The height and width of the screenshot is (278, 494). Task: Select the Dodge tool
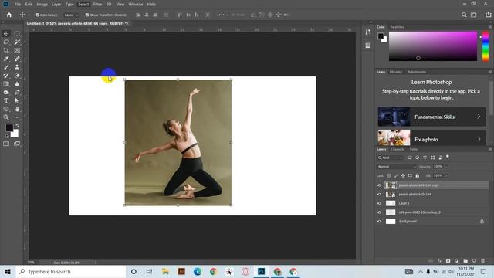coord(6,93)
